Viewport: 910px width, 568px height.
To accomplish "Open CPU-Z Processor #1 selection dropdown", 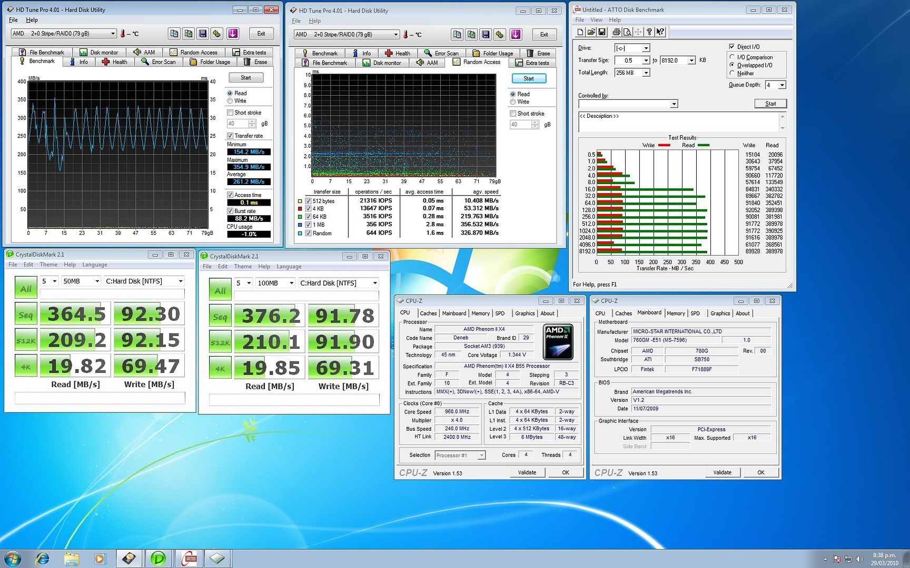I will [481, 455].
